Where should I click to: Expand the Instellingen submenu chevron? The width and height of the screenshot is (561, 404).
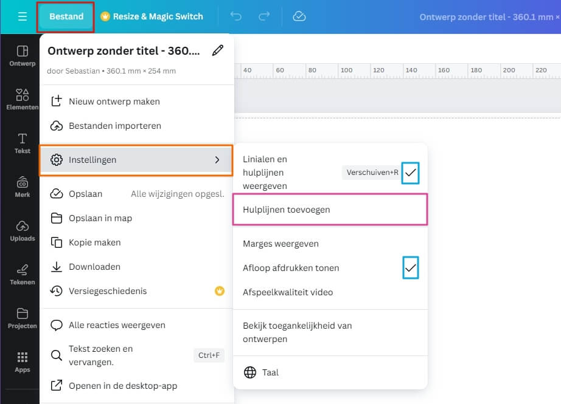pos(217,160)
